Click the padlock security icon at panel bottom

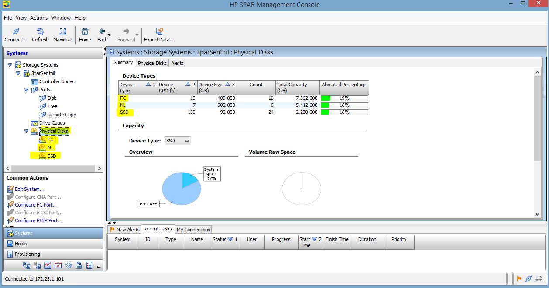tap(79, 265)
